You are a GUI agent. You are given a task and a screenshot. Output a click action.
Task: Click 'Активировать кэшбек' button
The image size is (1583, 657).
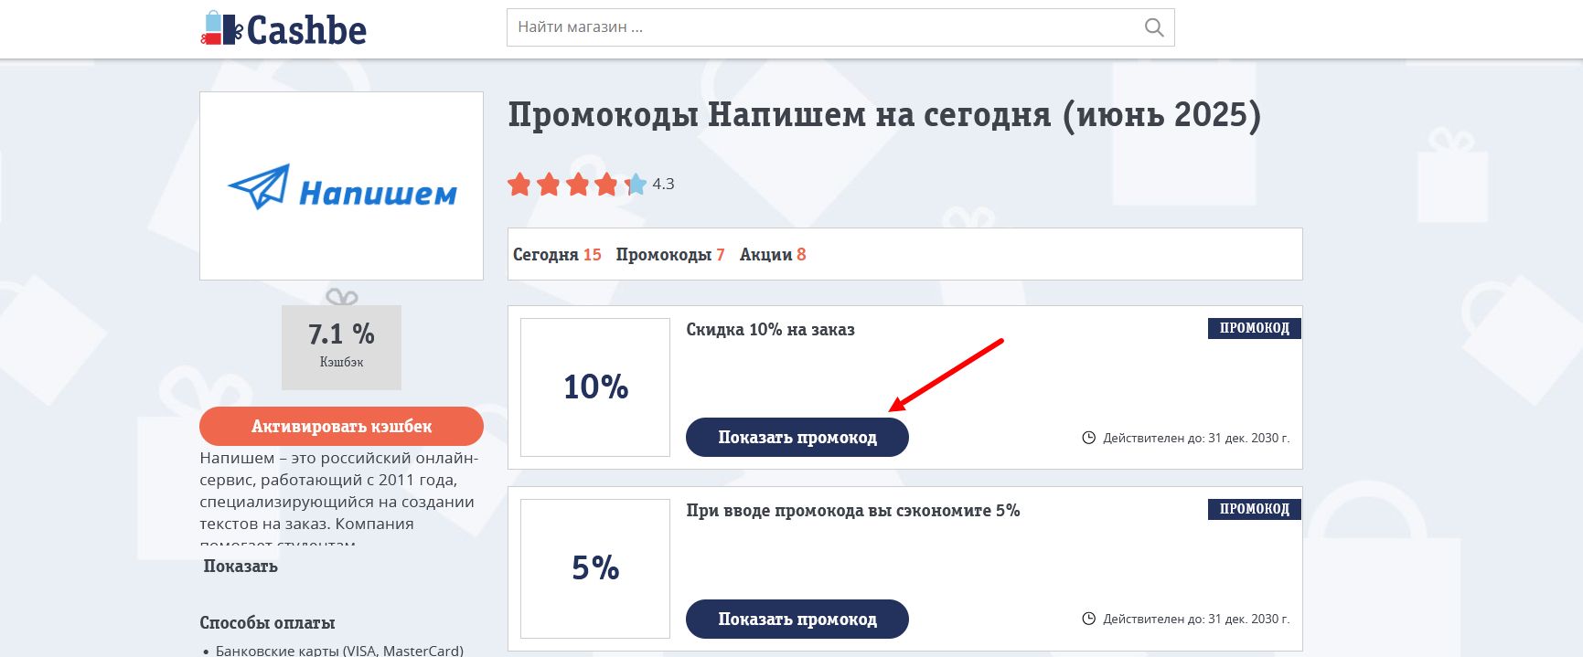(x=341, y=426)
